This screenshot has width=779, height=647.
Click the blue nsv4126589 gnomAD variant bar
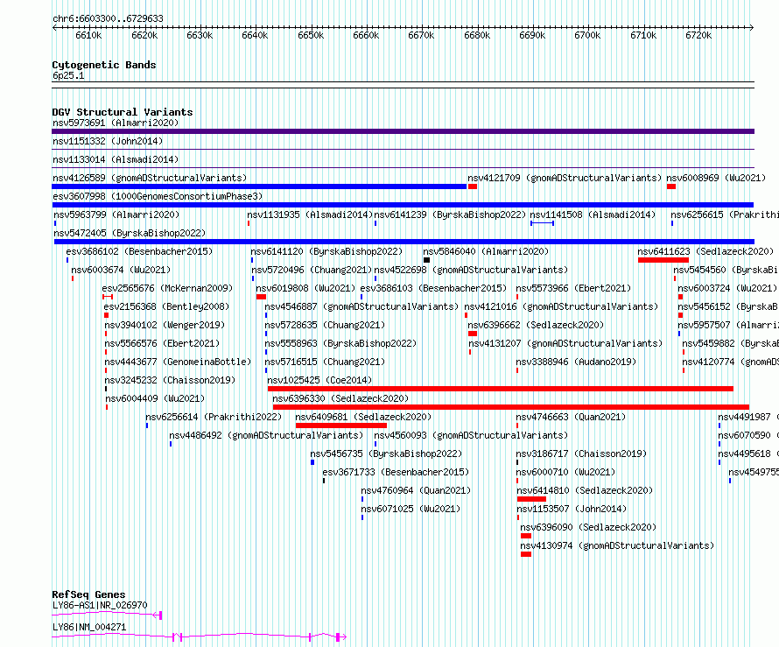click(259, 186)
